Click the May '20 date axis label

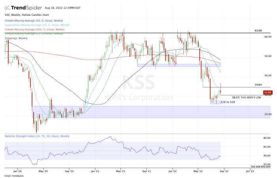tap(43, 171)
